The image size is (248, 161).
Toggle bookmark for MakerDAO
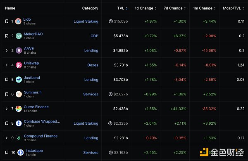(7, 36)
